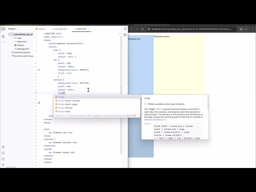
Task: Click the editor vertical scrollbar
Action: pyautogui.click(x=121, y=95)
